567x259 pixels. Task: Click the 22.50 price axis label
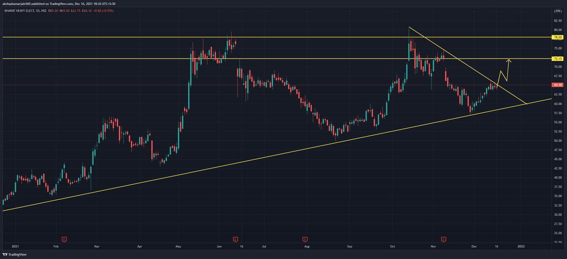pyautogui.click(x=558, y=242)
